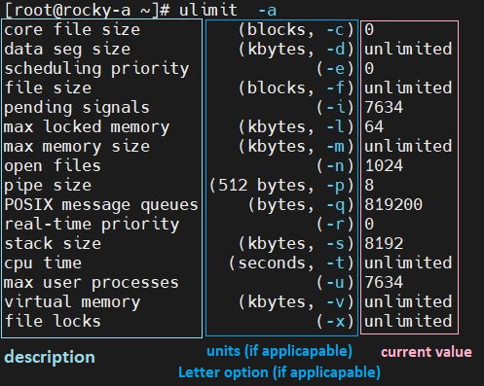484x386 pixels.
Task: Click the 'Letter option (if applicapable)' label
Action: 279,372
